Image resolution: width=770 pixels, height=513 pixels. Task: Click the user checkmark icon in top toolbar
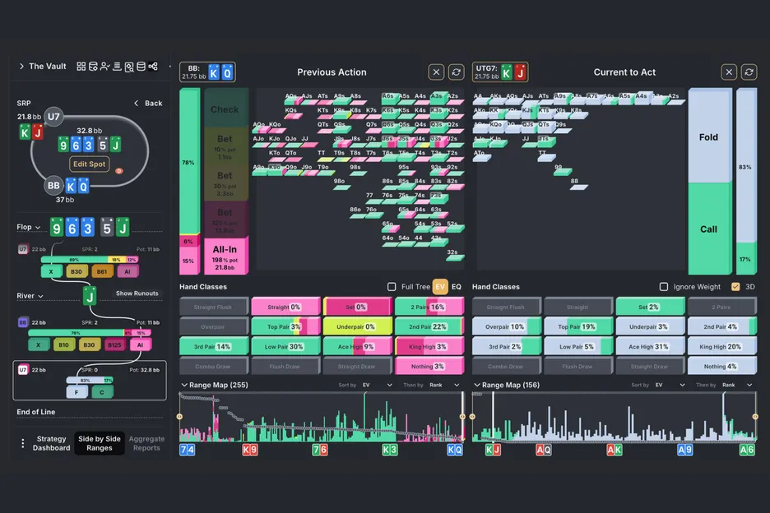coord(105,67)
